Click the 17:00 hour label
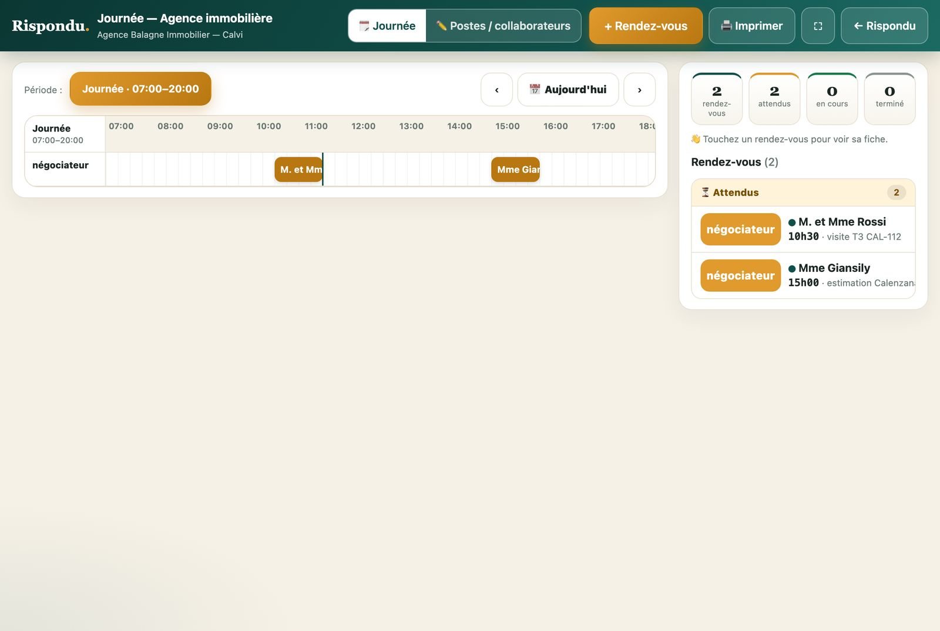This screenshot has height=631, width=940. [603, 126]
